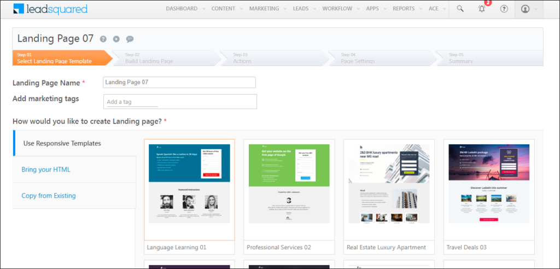The height and width of the screenshot is (269, 560).
Task: Expand the REPORTS menu arrow
Action: 421,9
